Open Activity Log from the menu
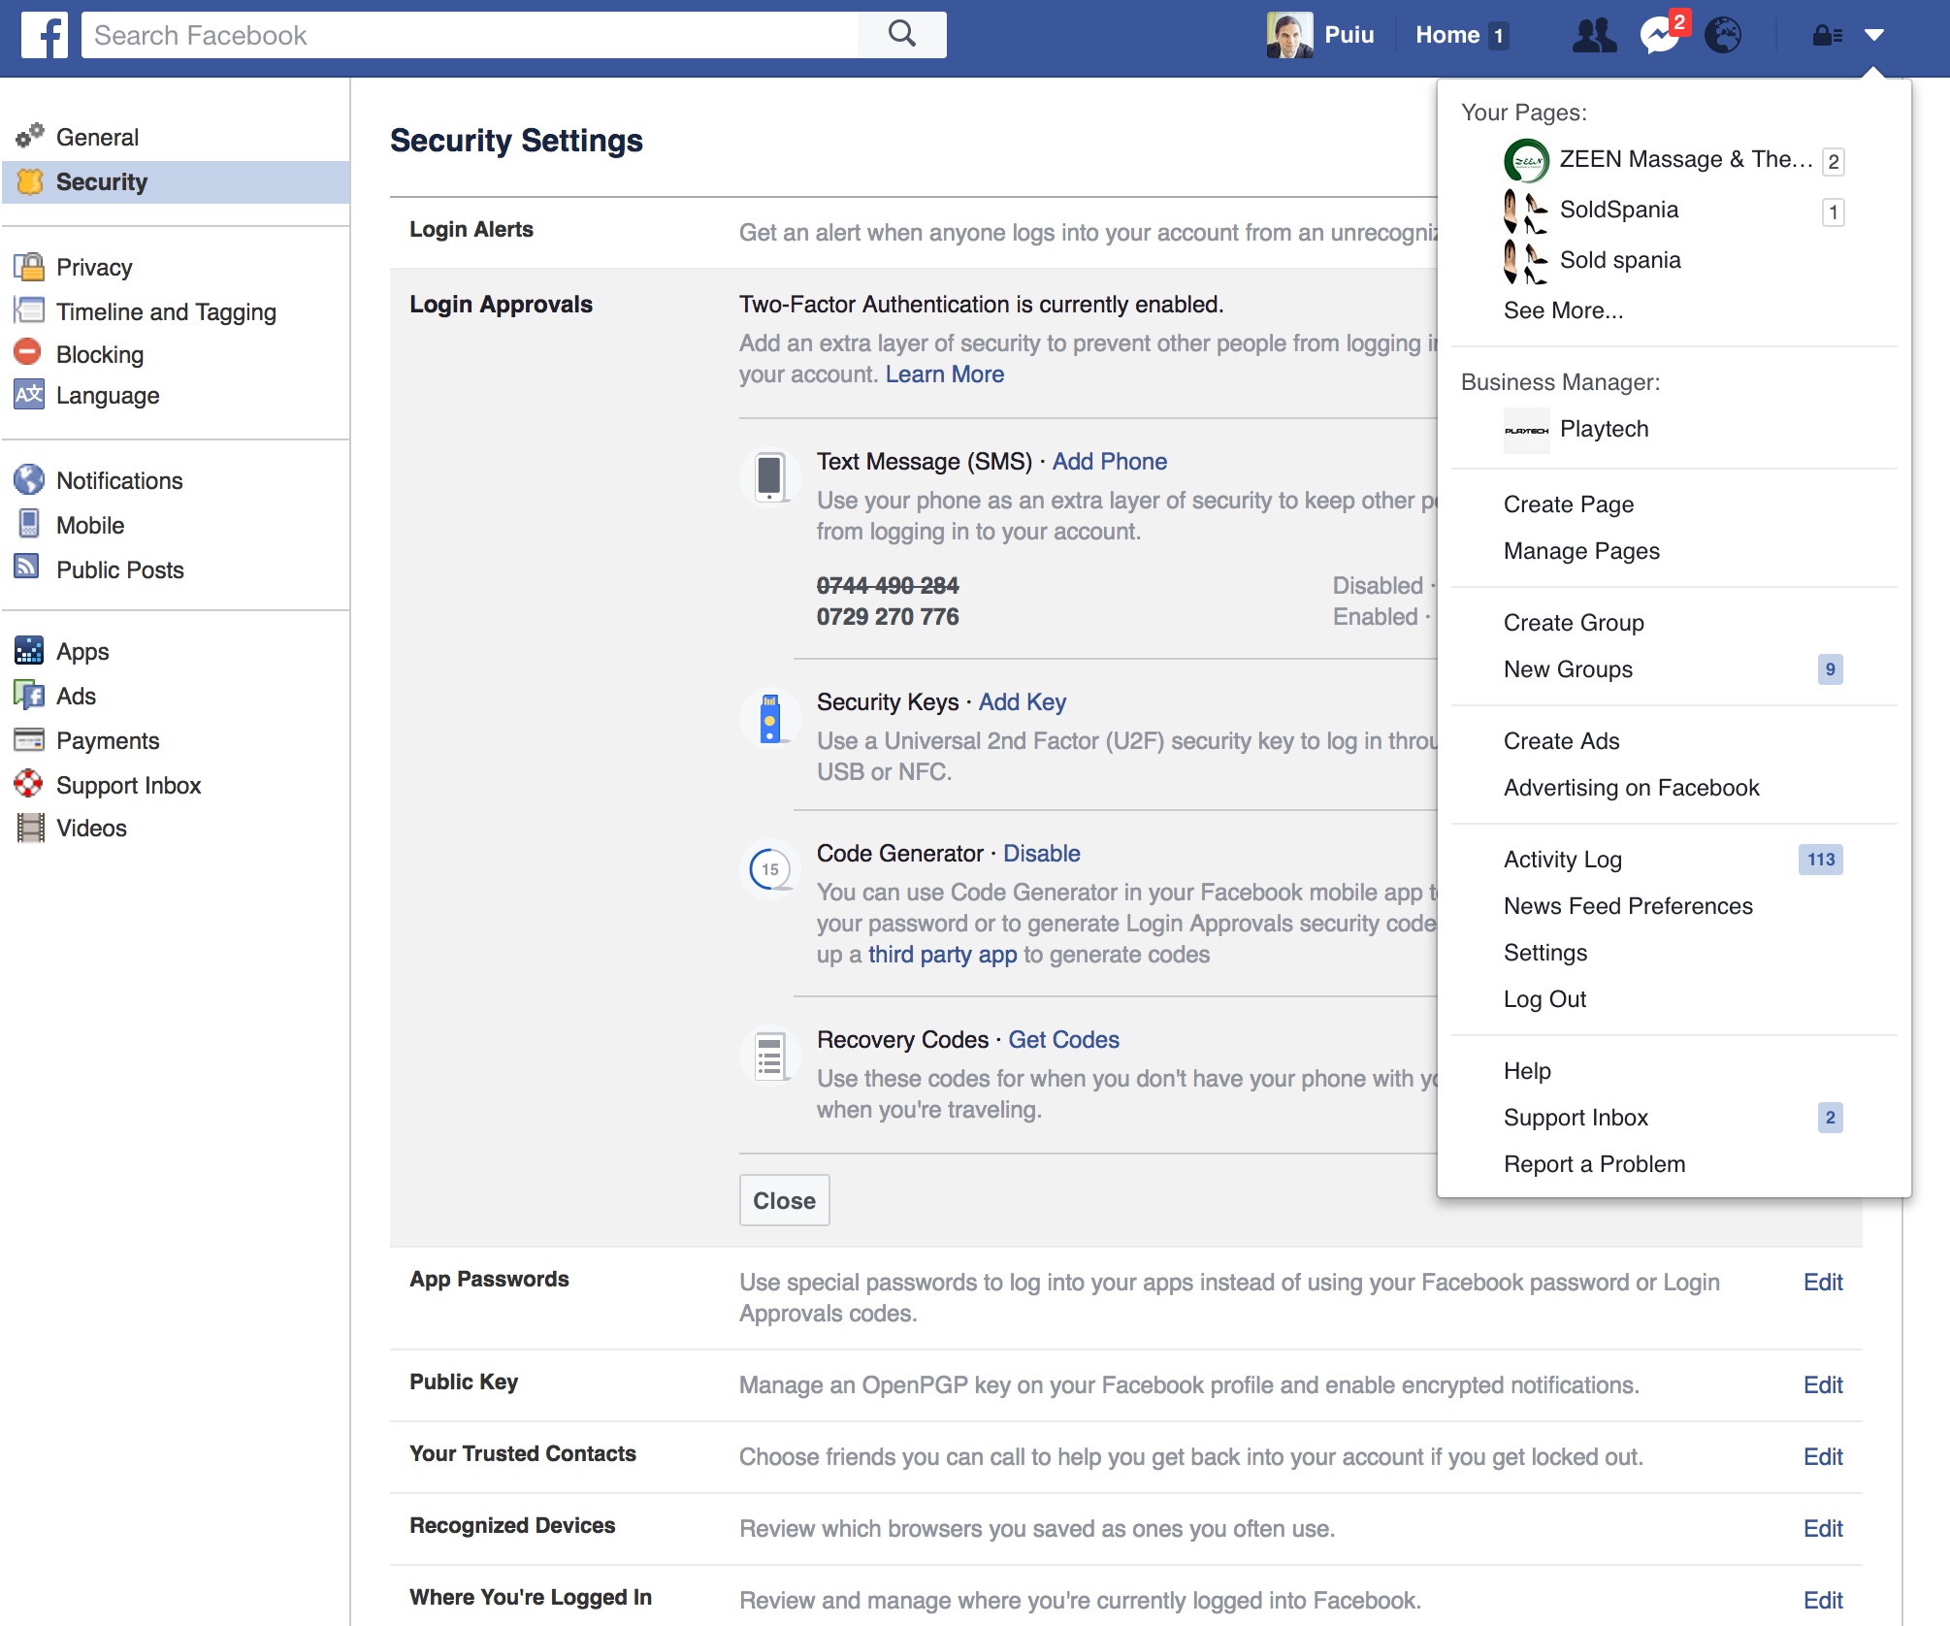The image size is (1950, 1626). pyautogui.click(x=1563, y=860)
